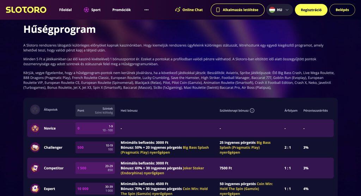The height and width of the screenshot is (196, 361).
Task: Click the Novice status badge icon
Action: [x=35, y=128]
